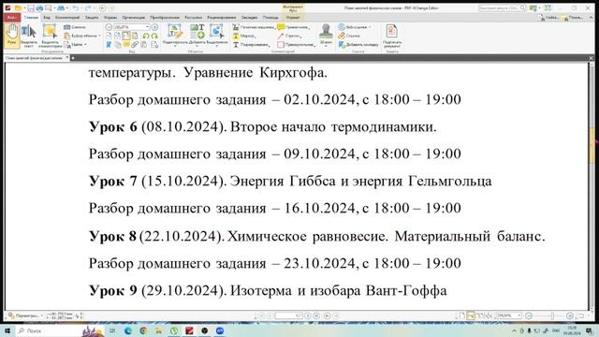
Task: Click the Link (Ссылка) tool
Action: click(x=349, y=36)
